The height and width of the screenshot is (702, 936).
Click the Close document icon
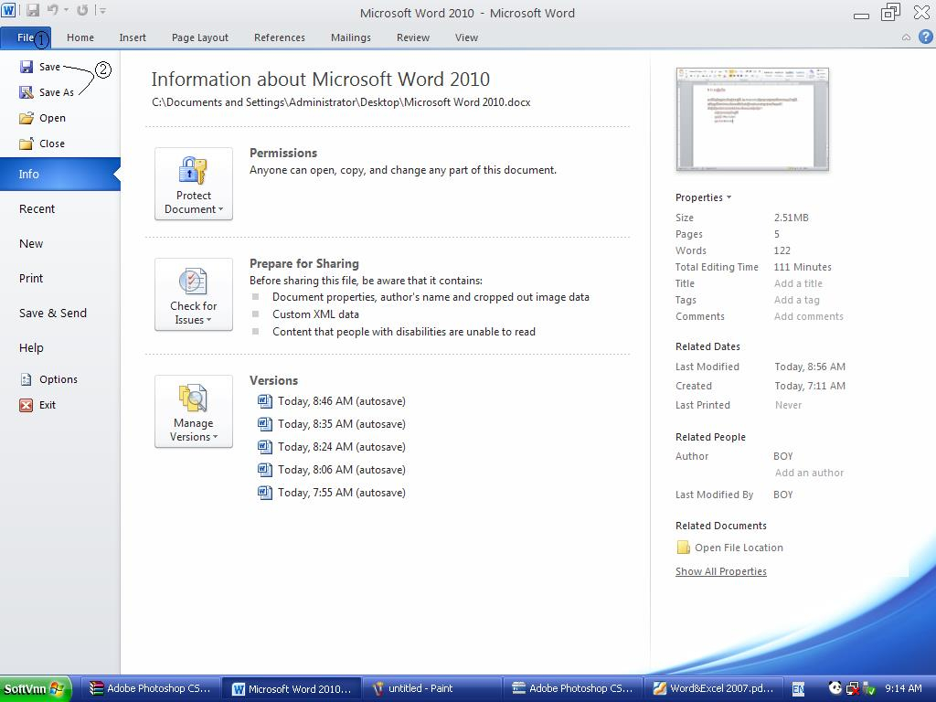pyautogui.click(x=27, y=144)
